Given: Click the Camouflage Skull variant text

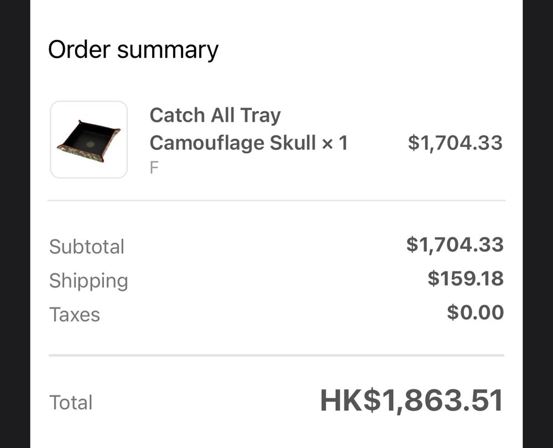Looking at the screenshot, I should pyautogui.click(x=232, y=143).
